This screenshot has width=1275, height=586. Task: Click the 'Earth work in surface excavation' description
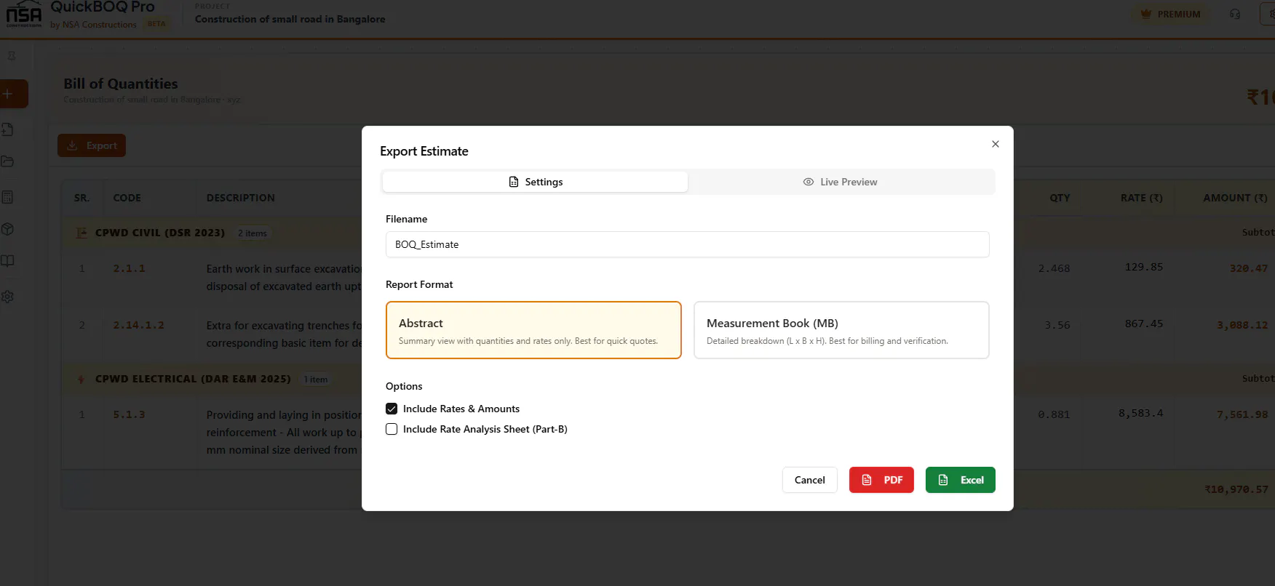(284, 277)
